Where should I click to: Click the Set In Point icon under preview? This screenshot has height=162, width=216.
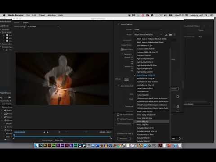(44, 132)
